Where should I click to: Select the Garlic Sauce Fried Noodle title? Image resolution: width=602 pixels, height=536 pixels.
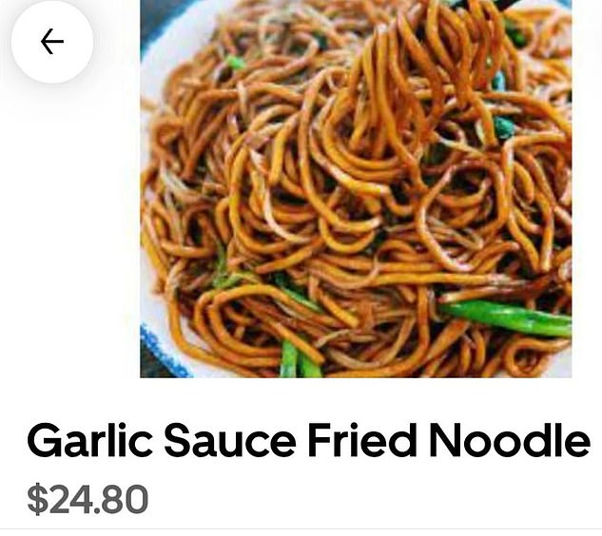pyautogui.click(x=309, y=439)
